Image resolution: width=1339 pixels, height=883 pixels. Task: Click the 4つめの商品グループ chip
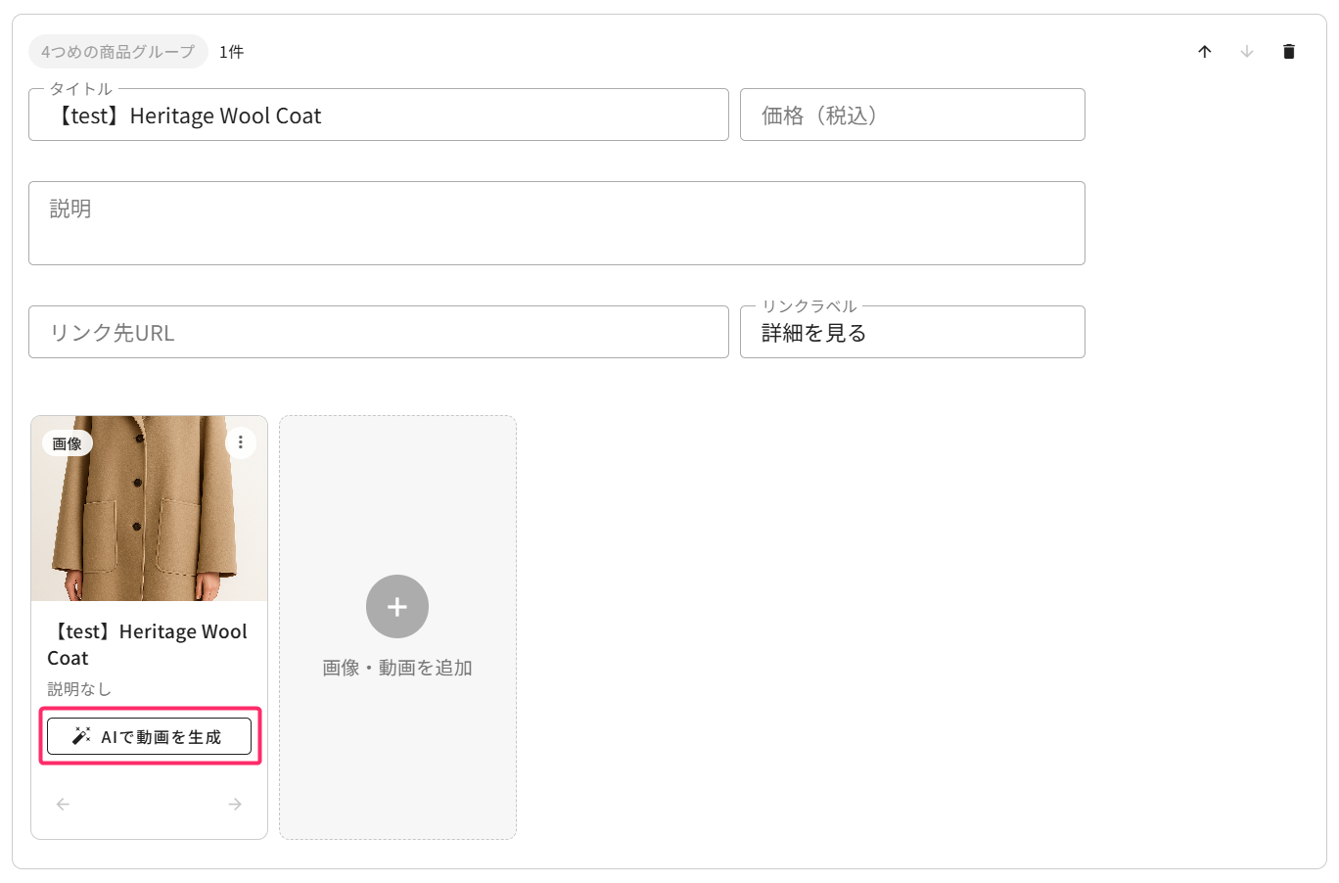coord(118,52)
